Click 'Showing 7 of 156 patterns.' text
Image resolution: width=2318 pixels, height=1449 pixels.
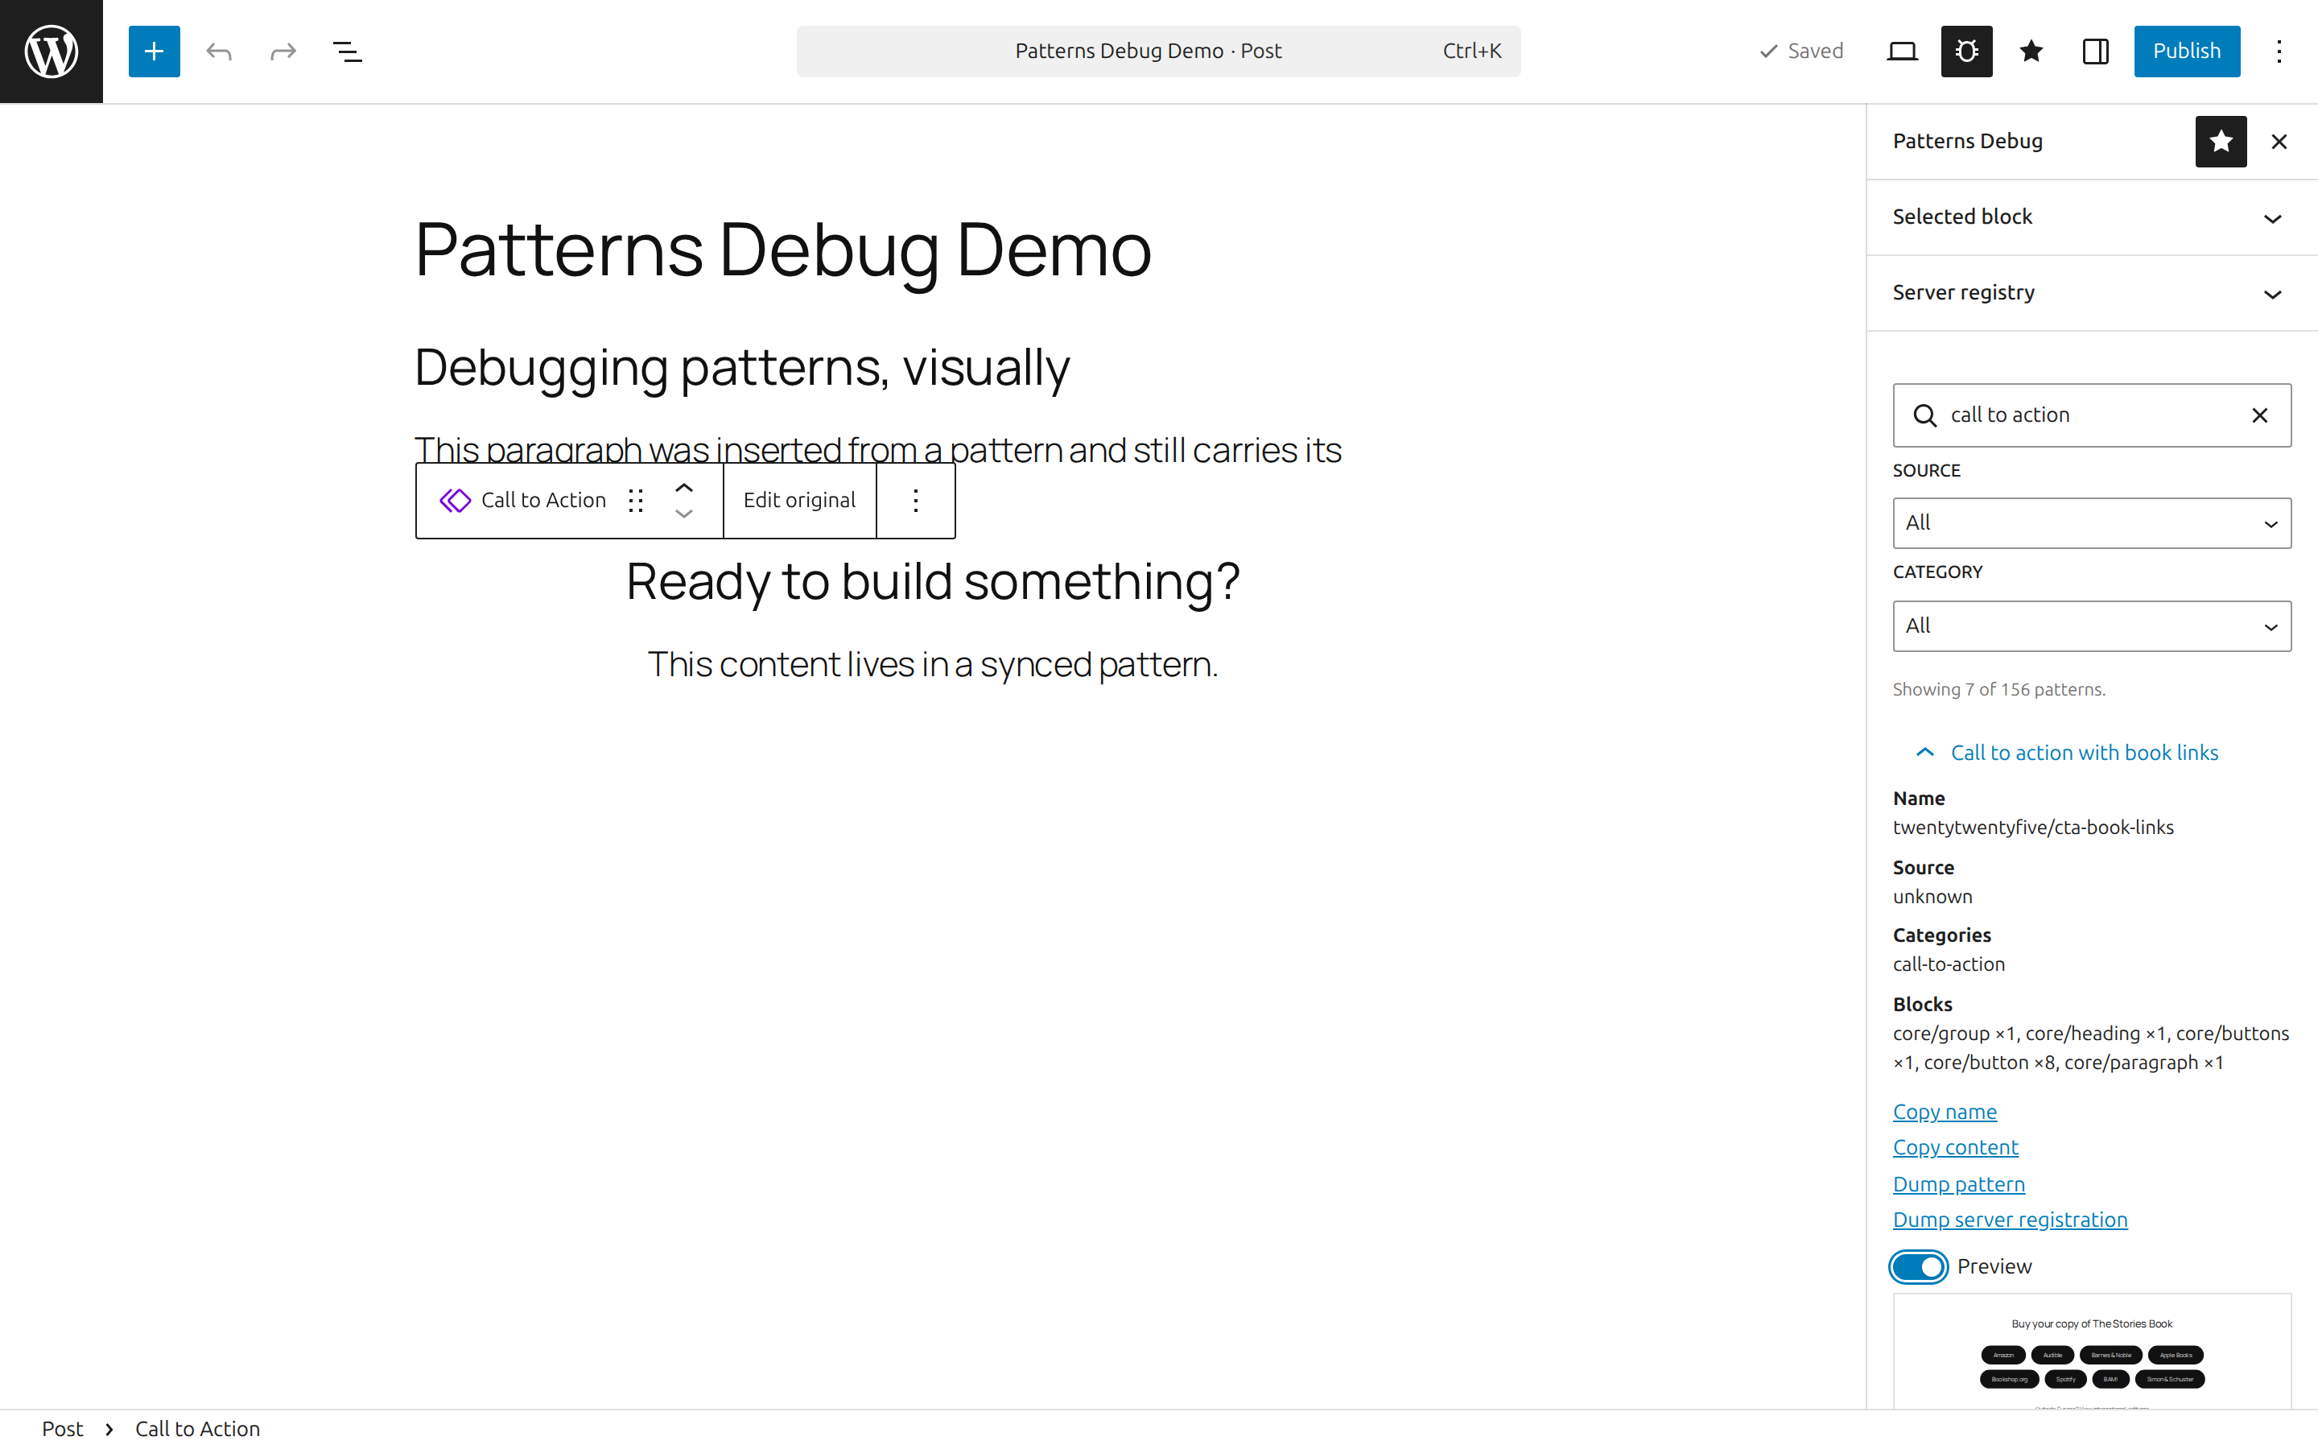click(x=1999, y=689)
